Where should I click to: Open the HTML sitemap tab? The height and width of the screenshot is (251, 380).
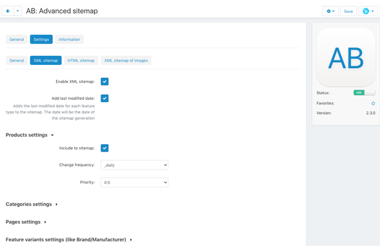pyautogui.click(x=81, y=60)
